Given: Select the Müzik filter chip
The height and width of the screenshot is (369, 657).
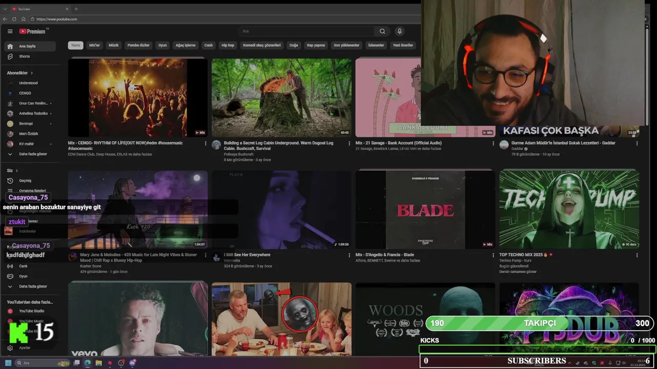Looking at the screenshot, I should click(113, 45).
